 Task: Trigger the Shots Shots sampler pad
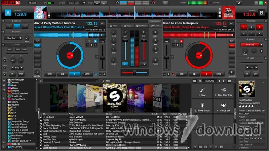click(202, 107)
